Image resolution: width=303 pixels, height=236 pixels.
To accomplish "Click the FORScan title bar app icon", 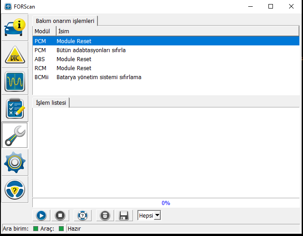I will 8,6.
